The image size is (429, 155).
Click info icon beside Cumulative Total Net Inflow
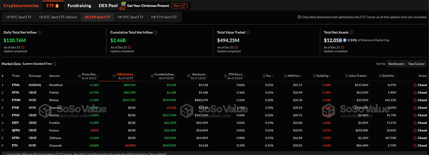(156, 33)
